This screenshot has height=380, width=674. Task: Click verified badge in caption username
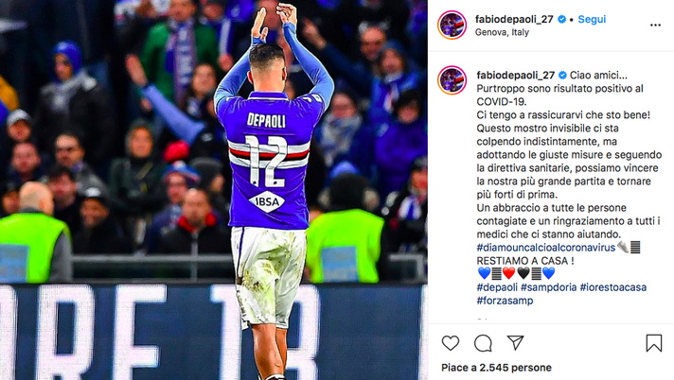tap(562, 75)
